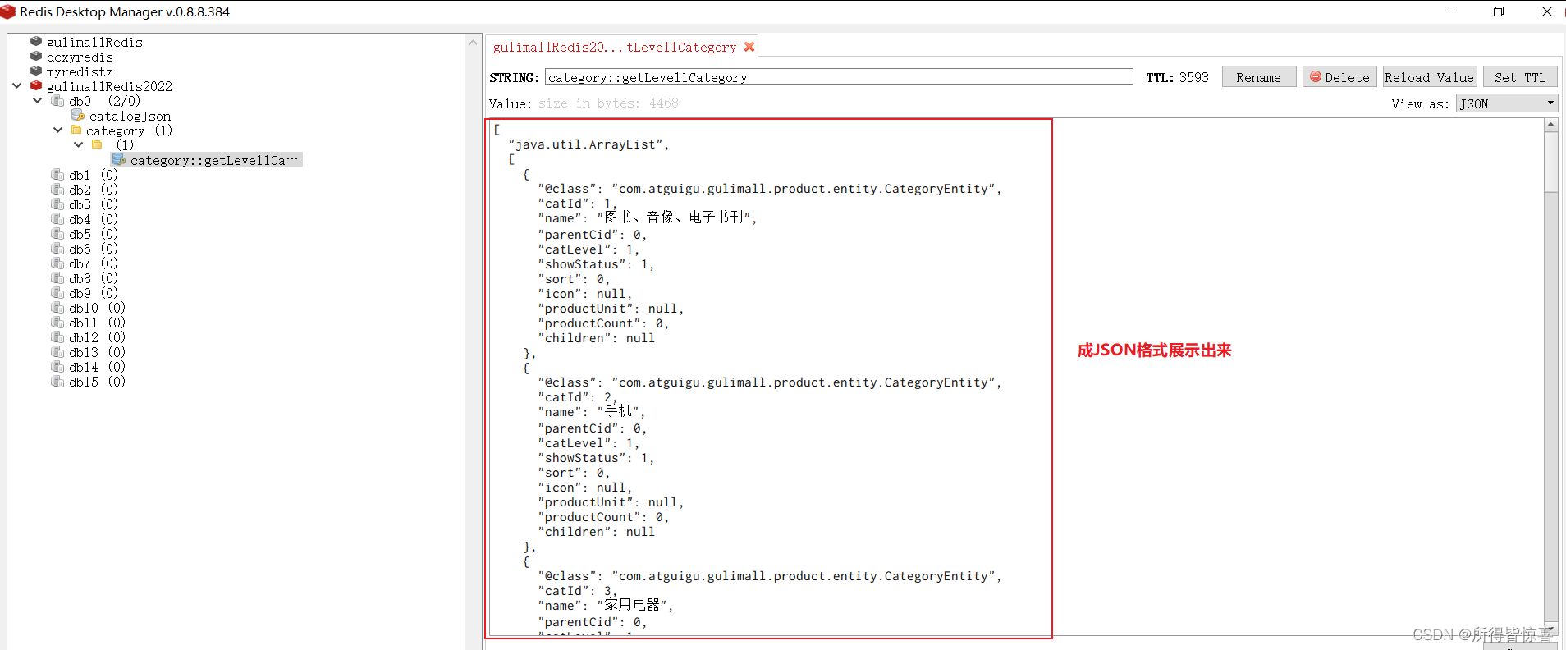Click the key name input field
Image resolution: width=1566 pixels, height=650 pixels.
839,77
